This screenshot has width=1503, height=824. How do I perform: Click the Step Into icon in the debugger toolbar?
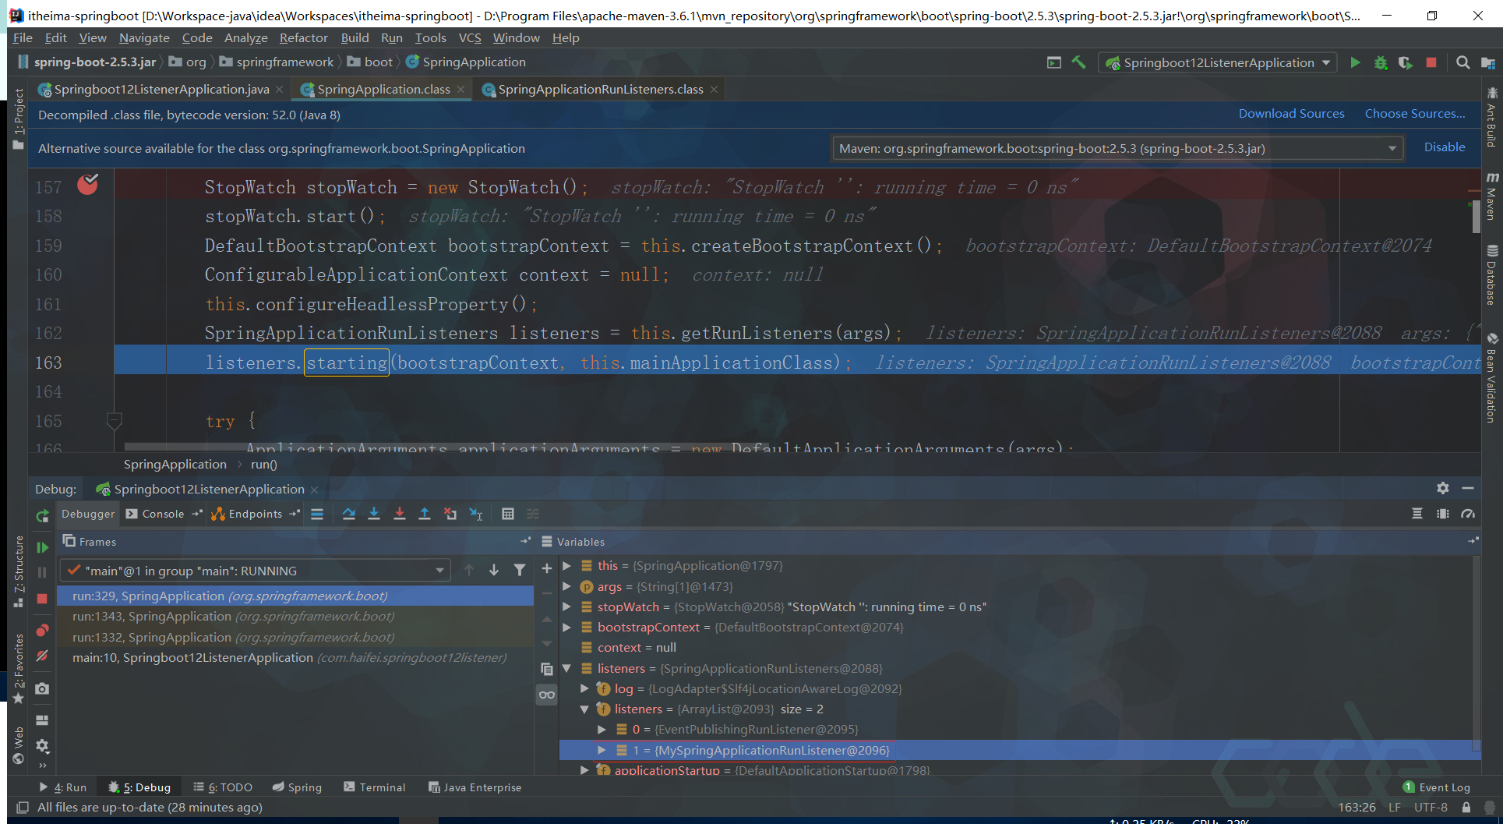374,514
